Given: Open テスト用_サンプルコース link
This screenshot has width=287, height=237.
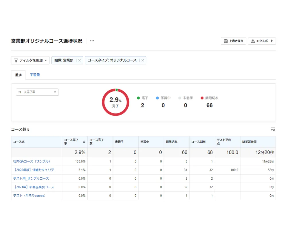Looking at the screenshot, I should [x=31, y=179].
